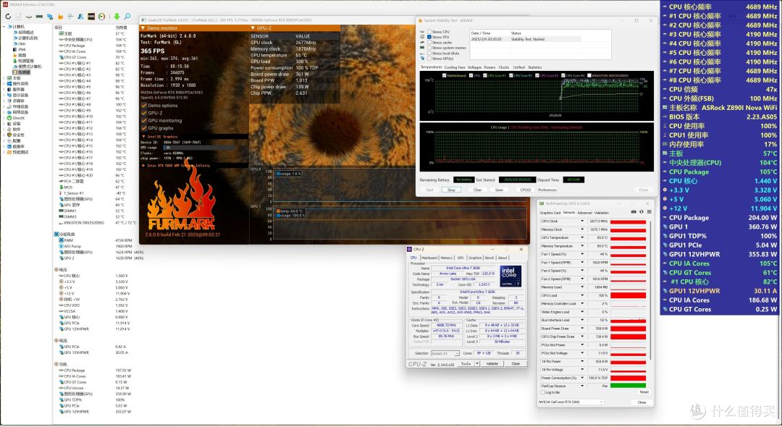Open CPUID button in stability test

(x=525, y=190)
